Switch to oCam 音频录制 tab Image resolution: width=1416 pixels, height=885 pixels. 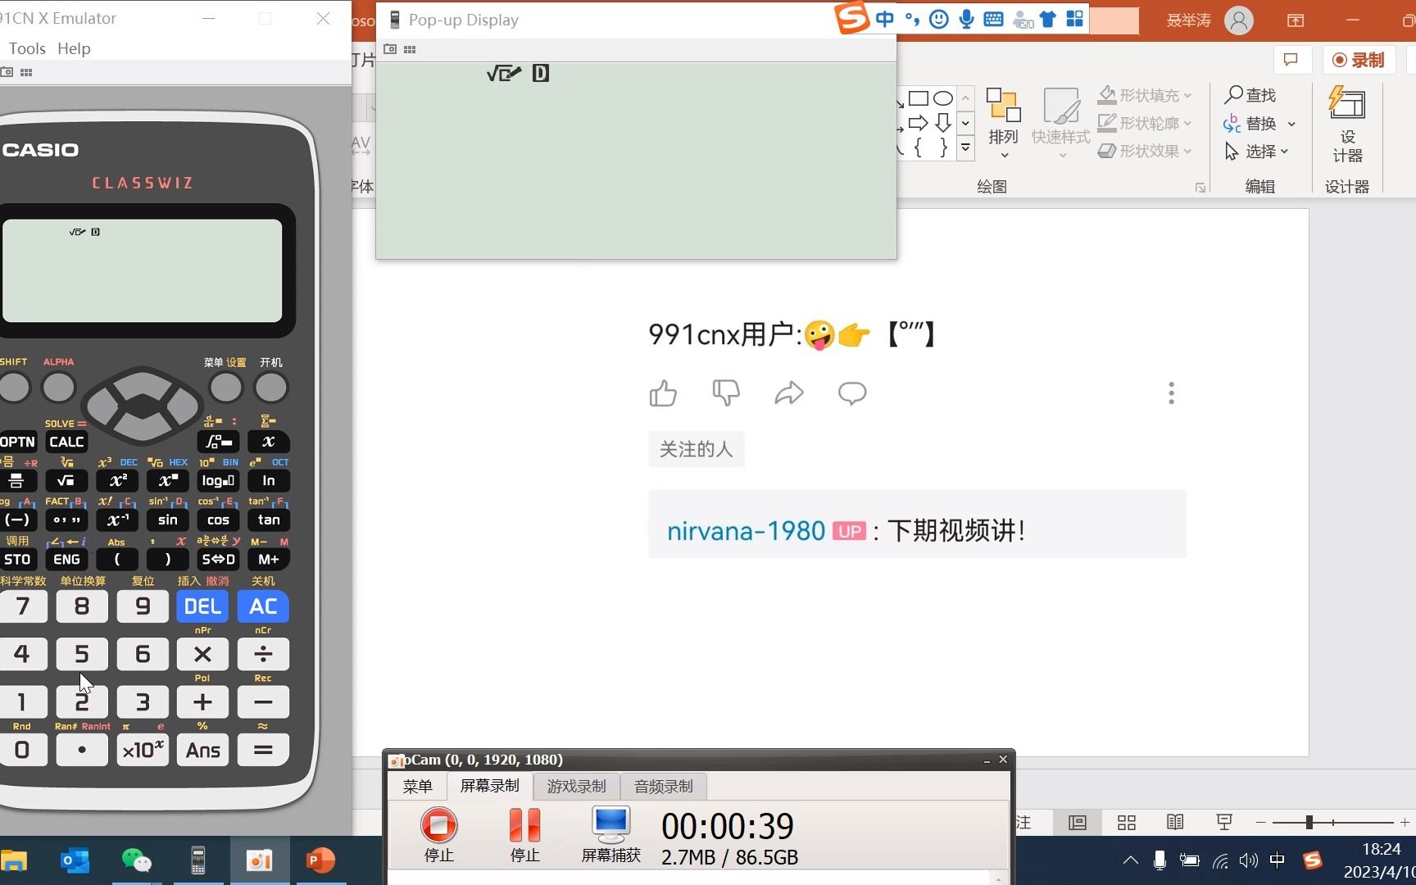[664, 787]
